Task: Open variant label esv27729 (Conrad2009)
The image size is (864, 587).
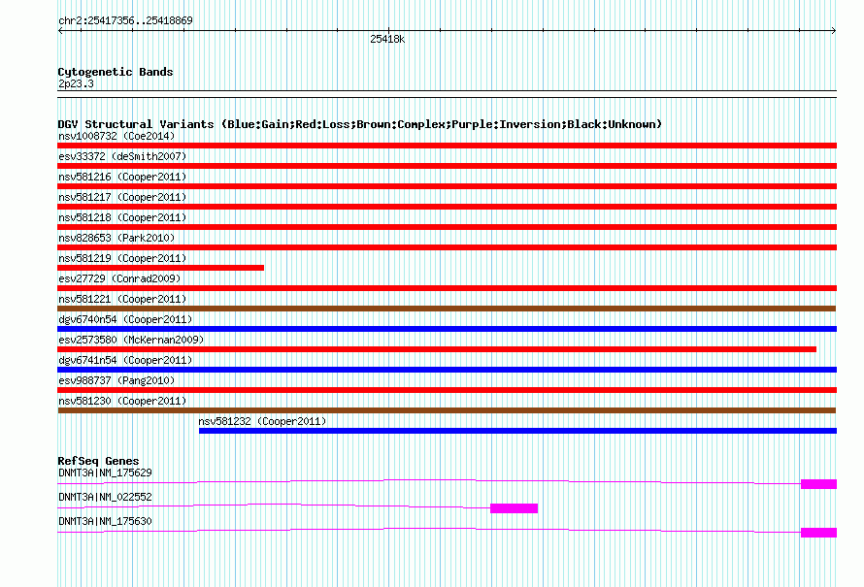Action: pos(119,278)
